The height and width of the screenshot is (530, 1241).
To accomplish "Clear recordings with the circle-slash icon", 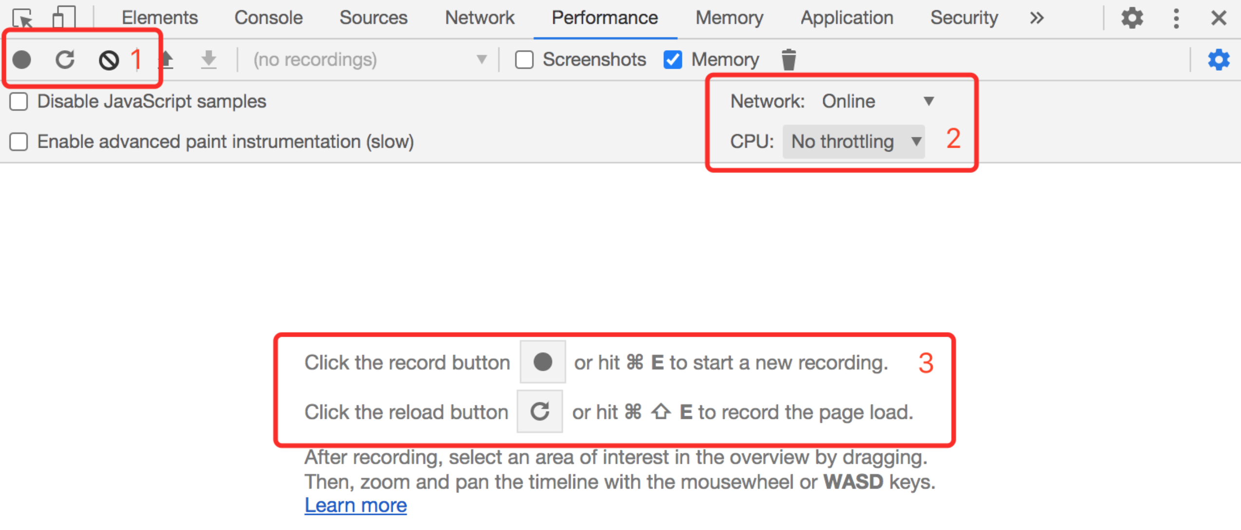I will [109, 60].
